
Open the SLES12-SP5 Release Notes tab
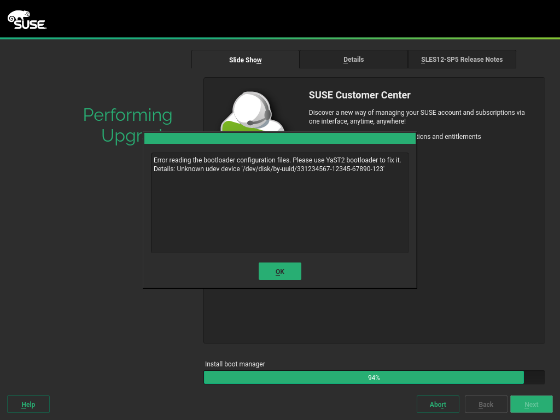462,59
